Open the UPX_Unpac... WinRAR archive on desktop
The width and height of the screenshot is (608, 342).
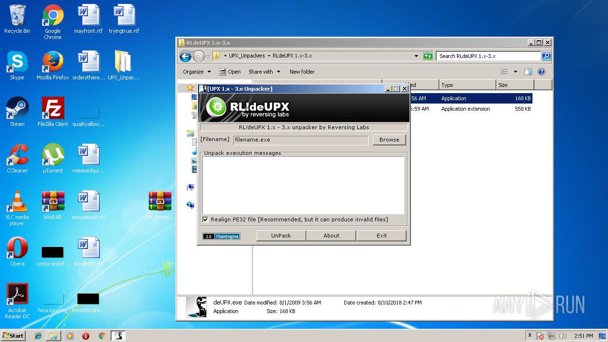point(160,205)
